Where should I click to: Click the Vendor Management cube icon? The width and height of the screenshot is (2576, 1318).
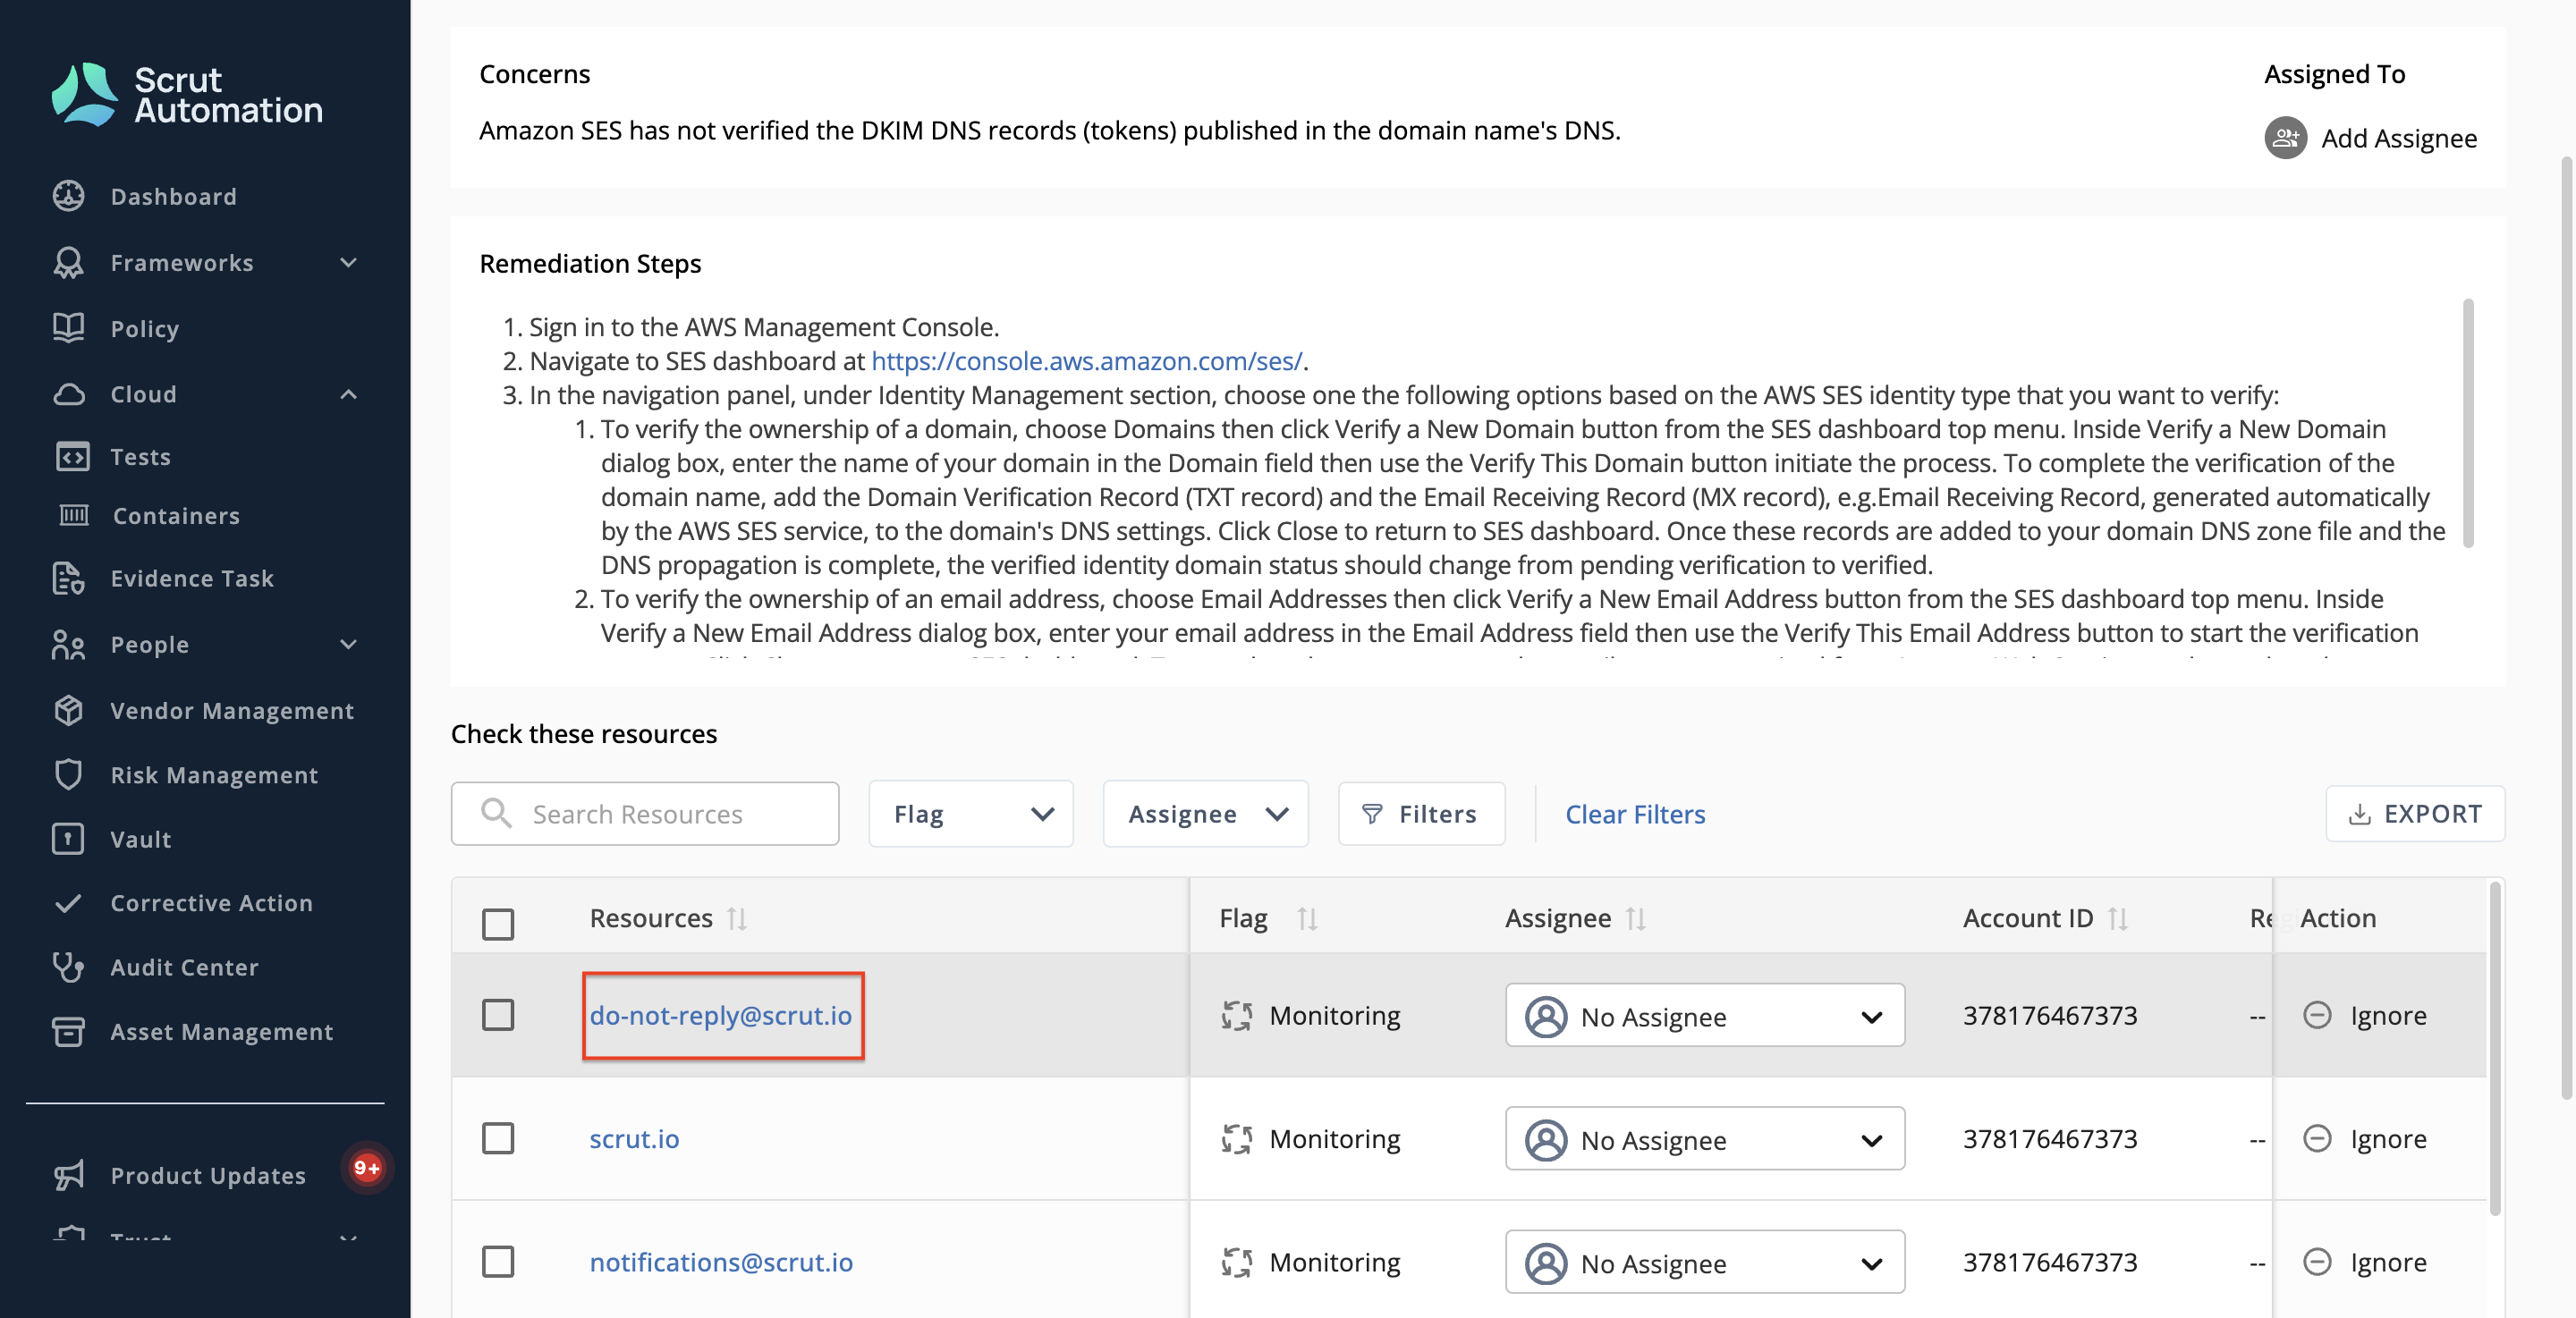coord(68,710)
